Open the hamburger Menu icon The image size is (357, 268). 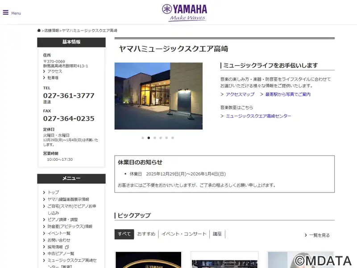click(6, 13)
